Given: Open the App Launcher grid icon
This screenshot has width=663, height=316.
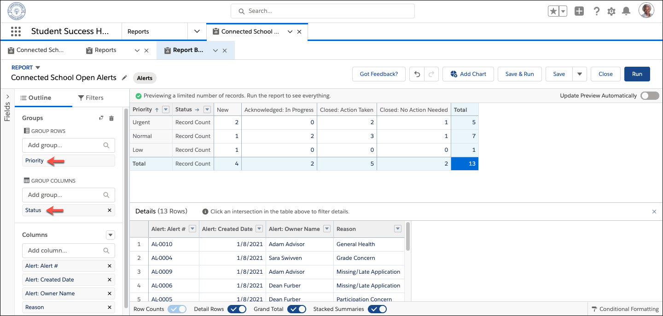Looking at the screenshot, I should click(x=16, y=32).
